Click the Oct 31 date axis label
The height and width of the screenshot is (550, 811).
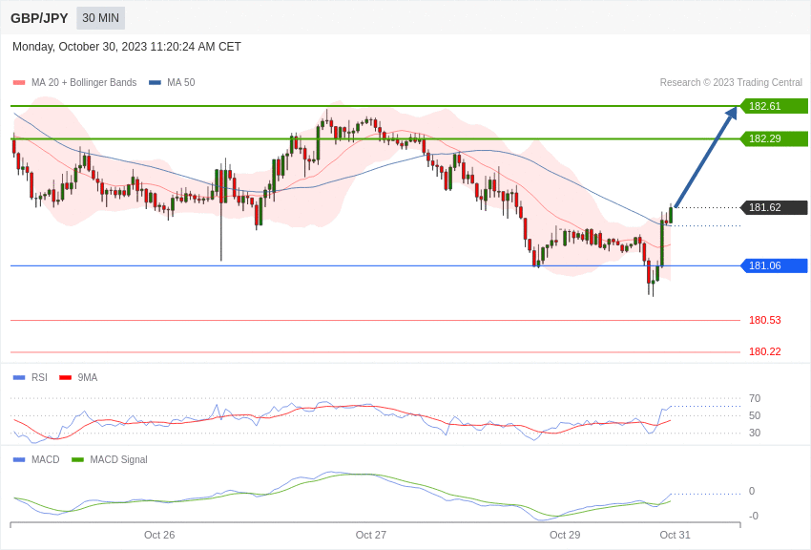coord(675,535)
